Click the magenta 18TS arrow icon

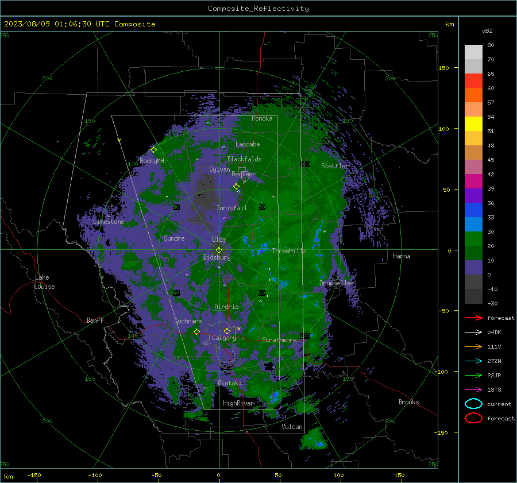click(473, 390)
